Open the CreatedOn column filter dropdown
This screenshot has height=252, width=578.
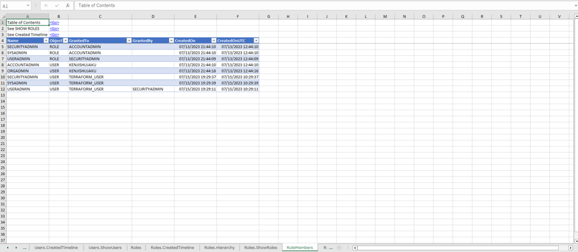click(213, 41)
